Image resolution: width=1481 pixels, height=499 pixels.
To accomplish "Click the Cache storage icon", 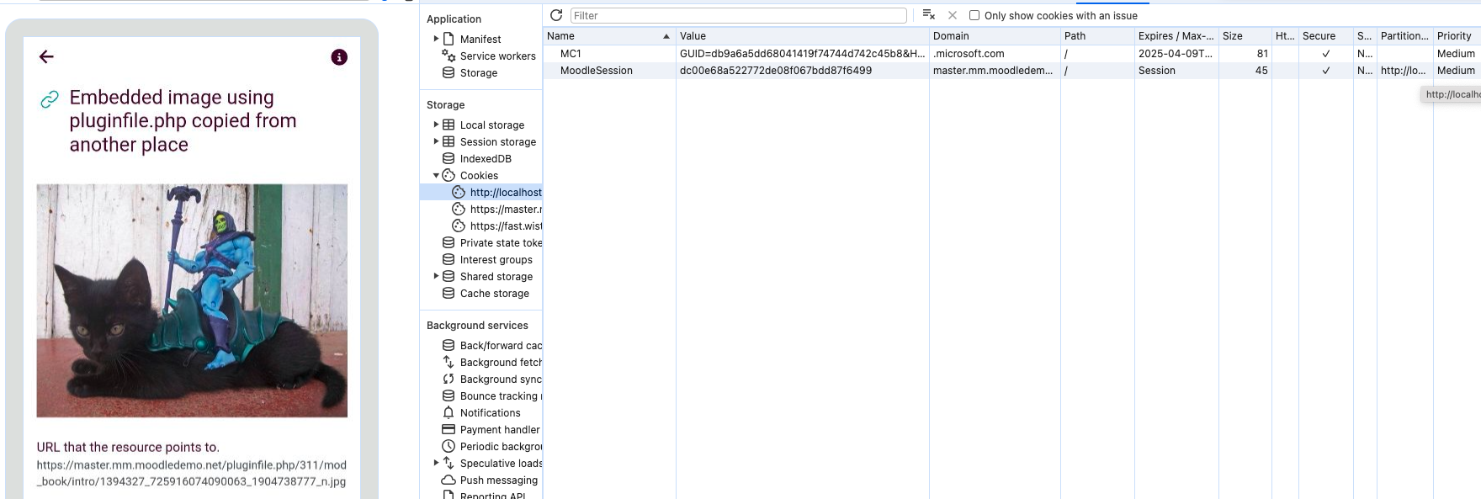I will tap(449, 293).
